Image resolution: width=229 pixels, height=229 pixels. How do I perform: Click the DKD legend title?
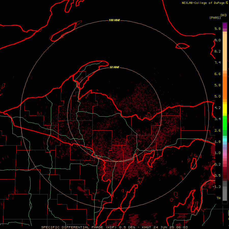coord(224,15)
